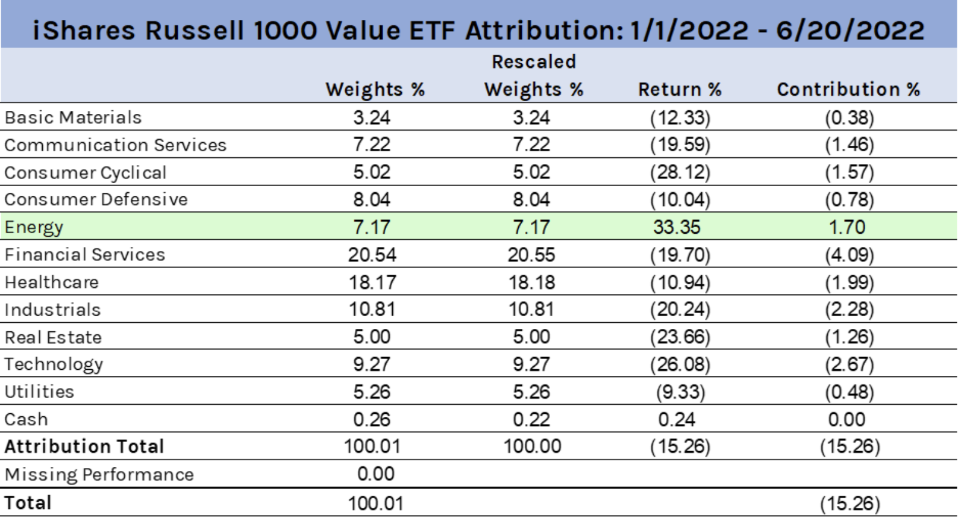Click the Contribution % column header
Viewport: 958px width, 518px height.
click(x=848, y=90)
